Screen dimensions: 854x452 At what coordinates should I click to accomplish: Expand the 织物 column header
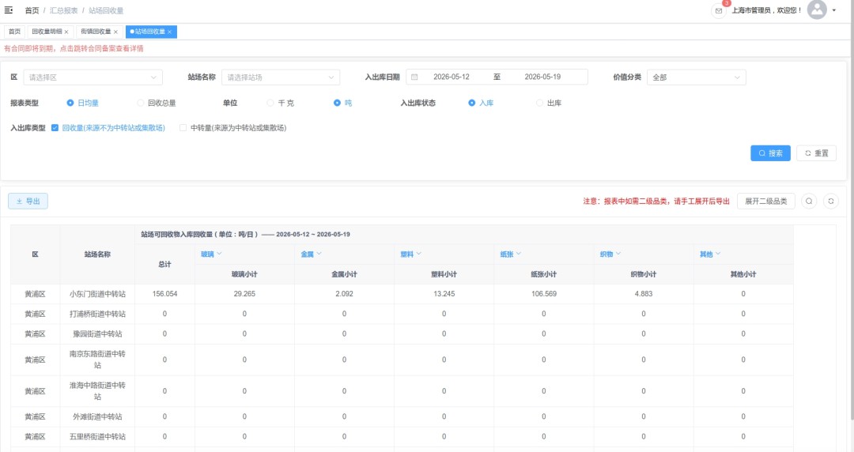click(x=610, y=254)
